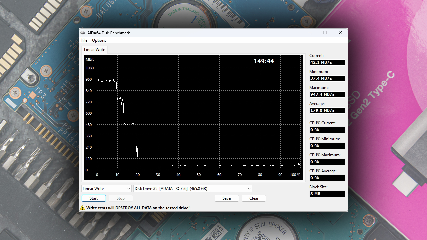The image size is (427, 240).
Task: Click the CPU% Average value field
Action: (x=327, y=178)
